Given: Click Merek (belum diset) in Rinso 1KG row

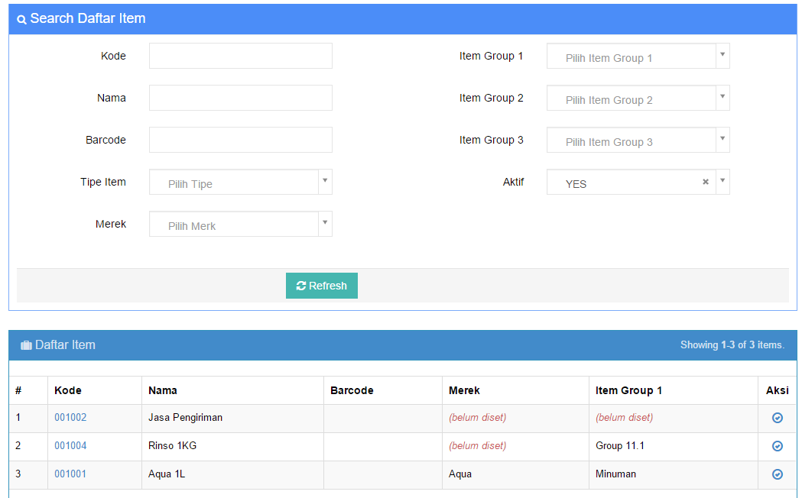Looking at the screenshot, I should 478,445.
